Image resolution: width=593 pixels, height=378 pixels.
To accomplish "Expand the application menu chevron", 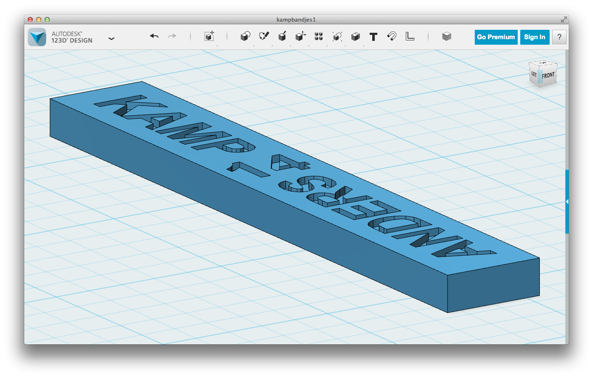I will (x=111, y=38).
